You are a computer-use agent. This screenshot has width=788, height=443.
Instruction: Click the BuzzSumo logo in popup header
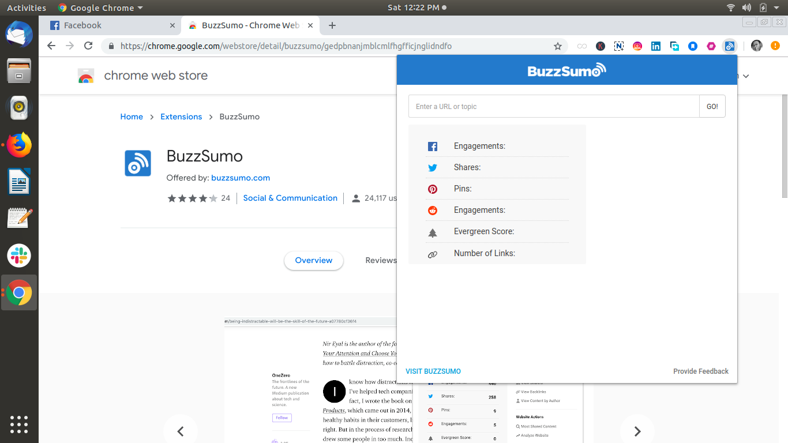tap(567, 70)
